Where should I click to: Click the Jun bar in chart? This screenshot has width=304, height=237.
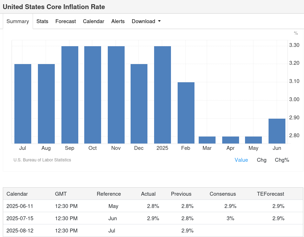pyautogui.click(x=277, y=131)
